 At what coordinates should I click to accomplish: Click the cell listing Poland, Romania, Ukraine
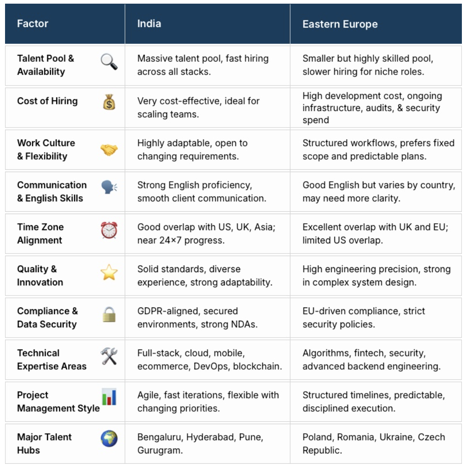(374, 444)
